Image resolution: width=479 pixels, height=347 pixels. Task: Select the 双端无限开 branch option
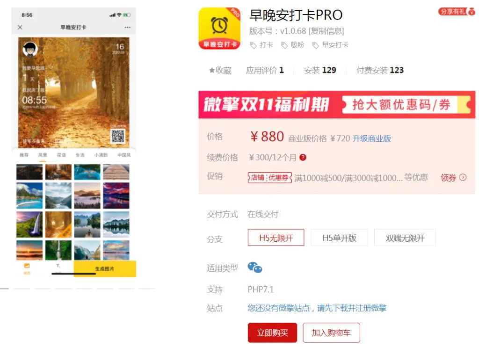point(405,238)
